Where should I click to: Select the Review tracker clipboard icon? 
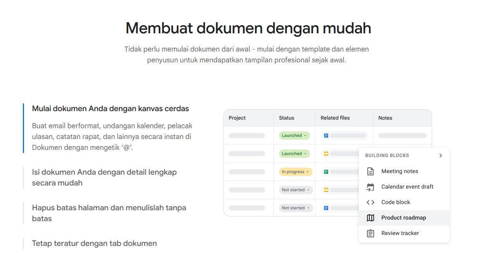pos(370,233)
